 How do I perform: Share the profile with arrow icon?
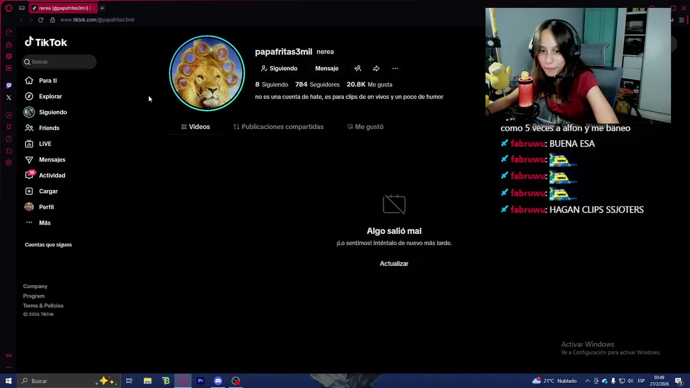[376, 68]
